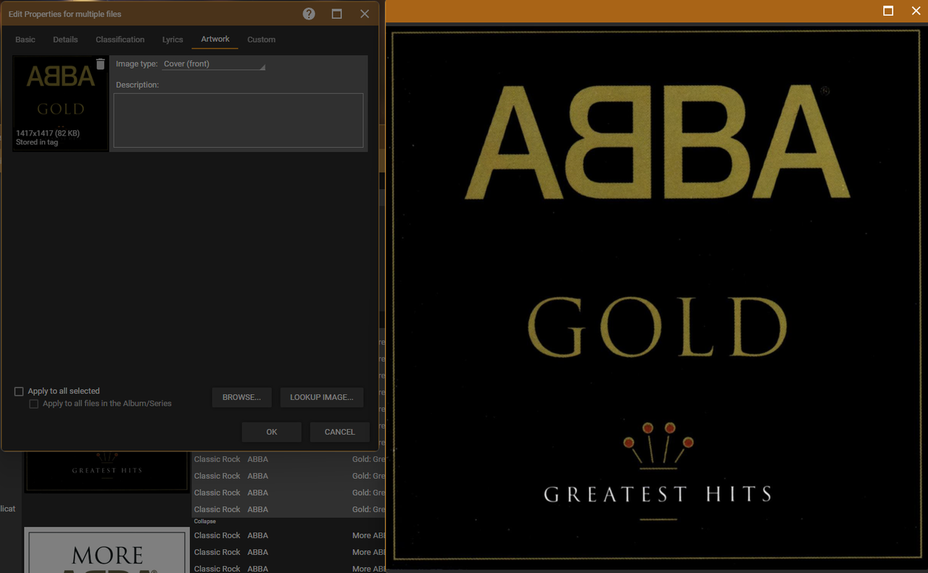The width and height of the screenshot is (928, 573).
Task: Select the Lyrics tab
Action: click(x=173, y=40)
